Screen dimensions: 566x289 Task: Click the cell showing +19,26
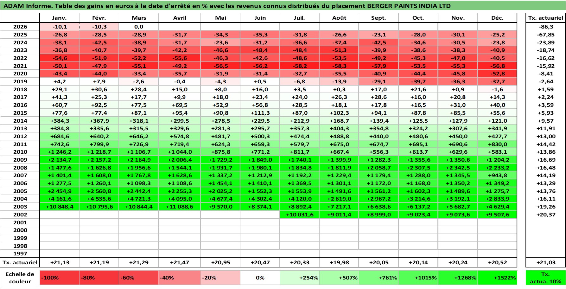[545, 207]
